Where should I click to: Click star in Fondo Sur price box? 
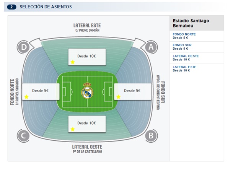(119, 97)
